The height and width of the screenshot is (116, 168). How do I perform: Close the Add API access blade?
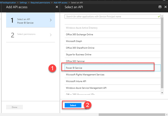click(x=57, y=7)
